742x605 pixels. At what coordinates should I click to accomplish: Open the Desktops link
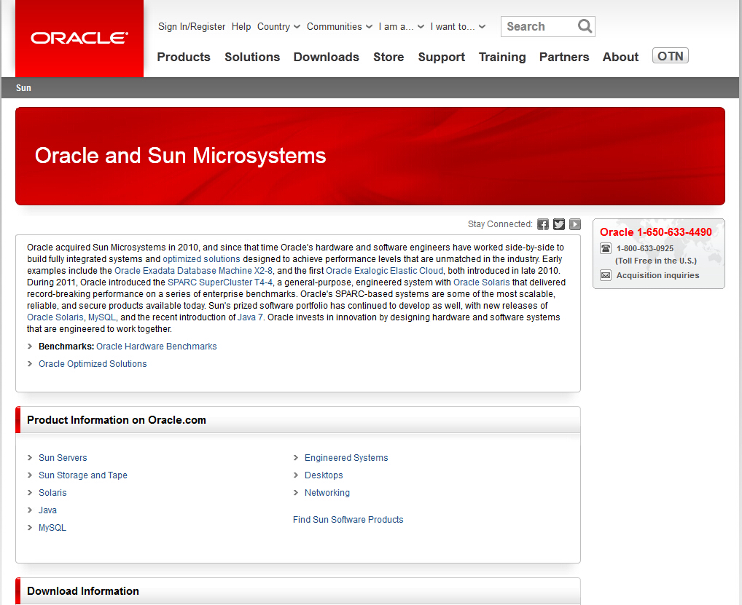coord(324,475)
